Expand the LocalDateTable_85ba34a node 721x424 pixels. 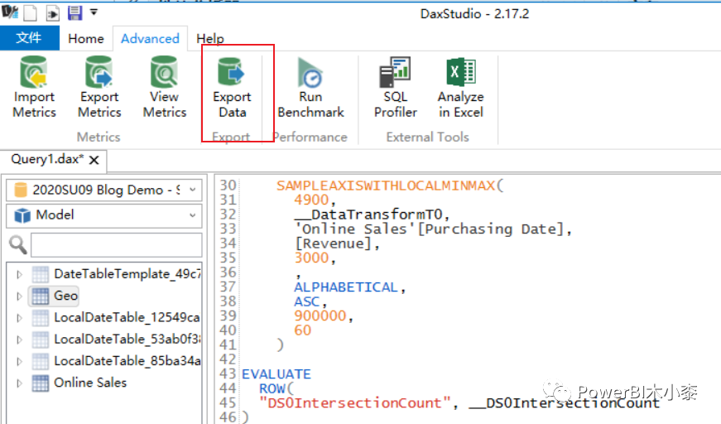[19, 361]
